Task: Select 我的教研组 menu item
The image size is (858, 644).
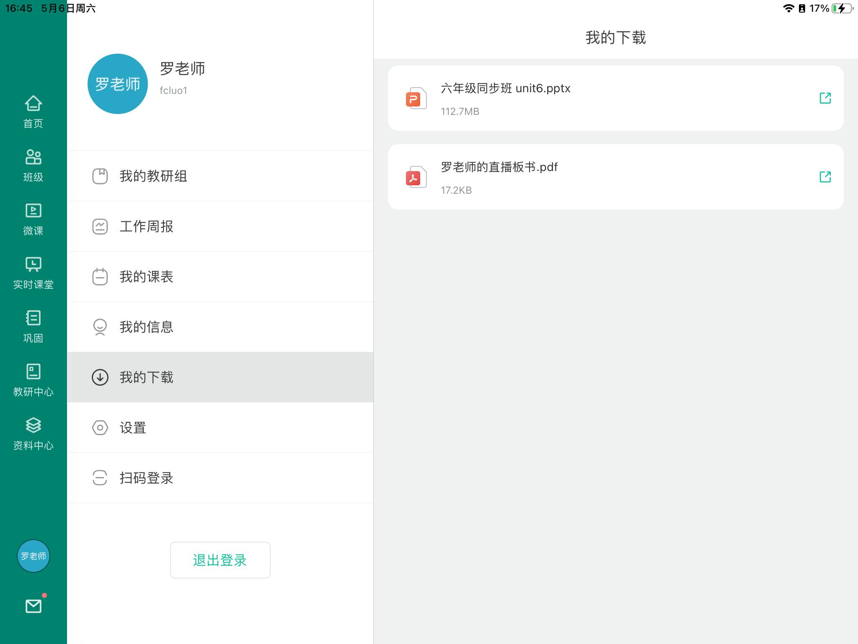Action: pos(220,176)
